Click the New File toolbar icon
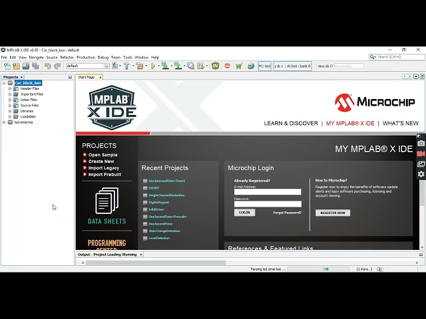This screenshot has width=426, height=319. click(x=7, y=66)
